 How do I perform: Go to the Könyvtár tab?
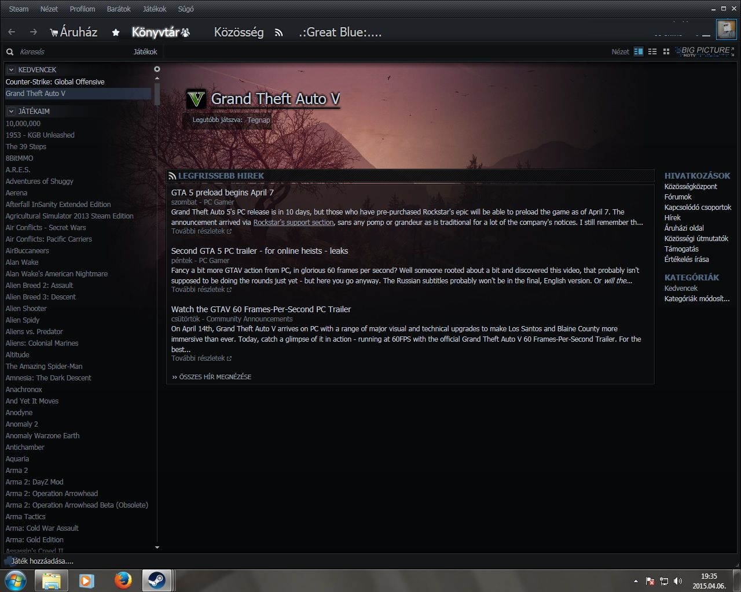(x=156, y=32)
